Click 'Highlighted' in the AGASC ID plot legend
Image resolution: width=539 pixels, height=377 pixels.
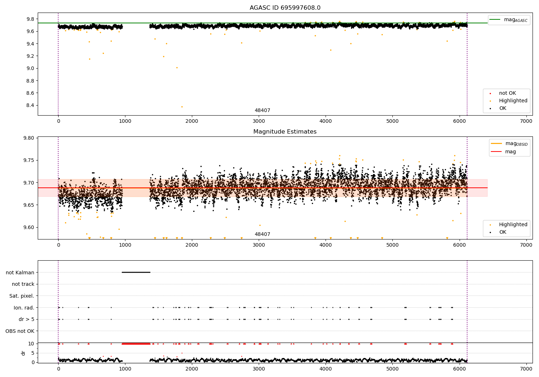[513, 101]
